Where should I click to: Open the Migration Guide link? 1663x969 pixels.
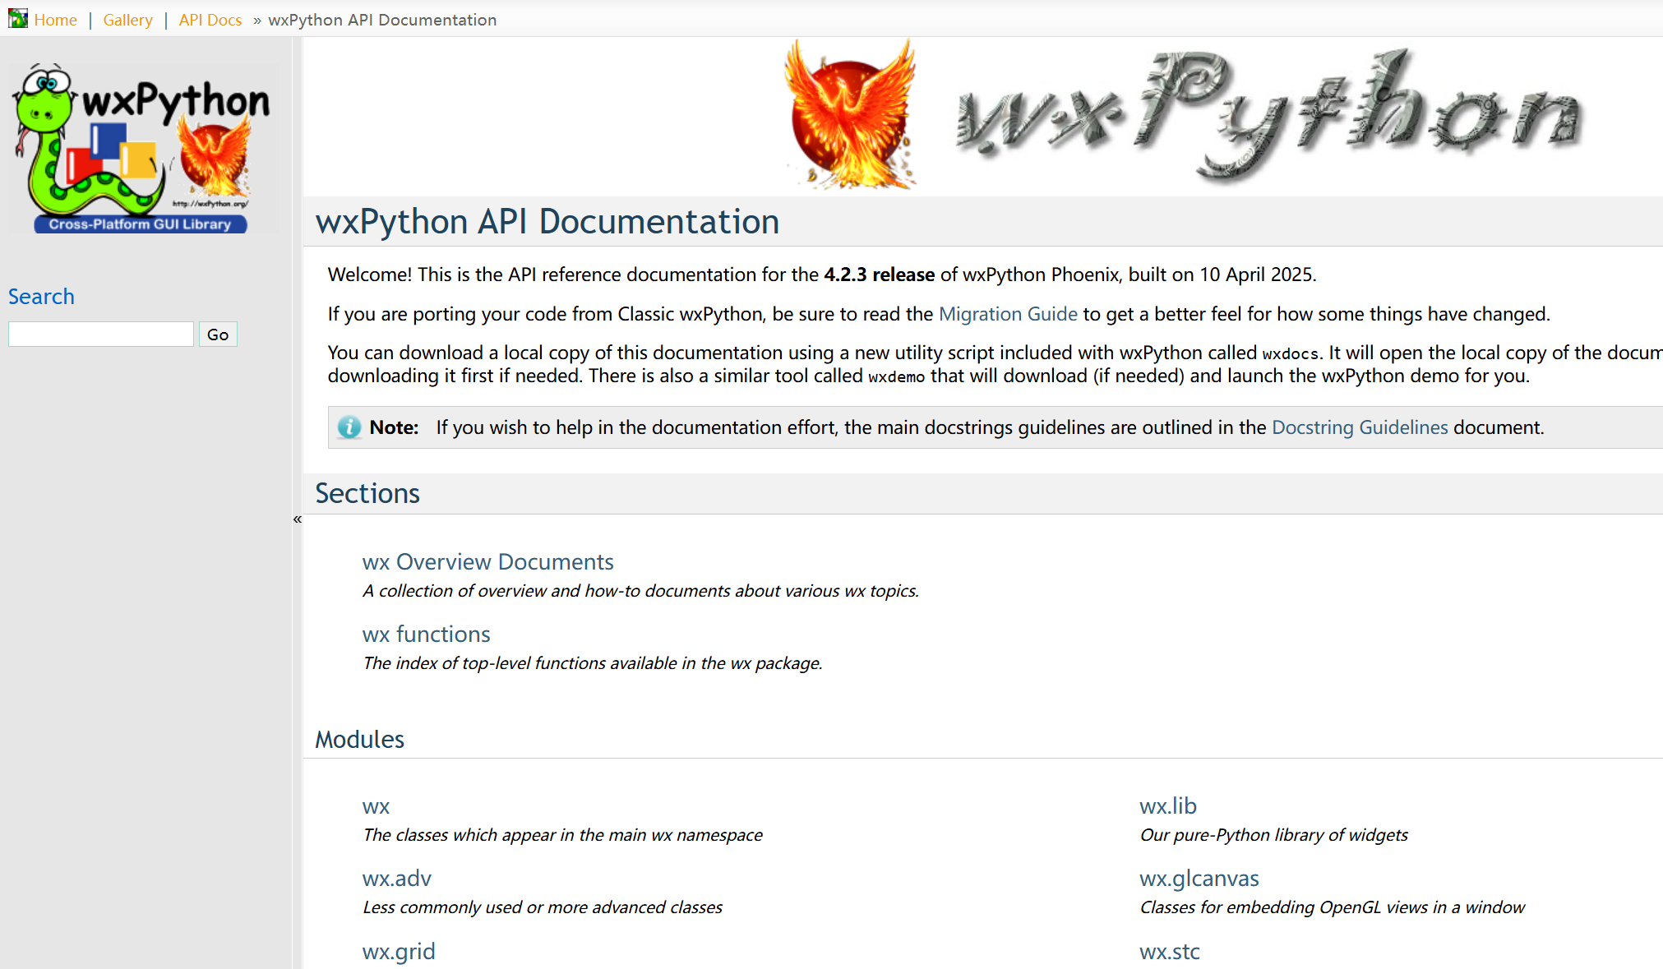click(1008, 314)
